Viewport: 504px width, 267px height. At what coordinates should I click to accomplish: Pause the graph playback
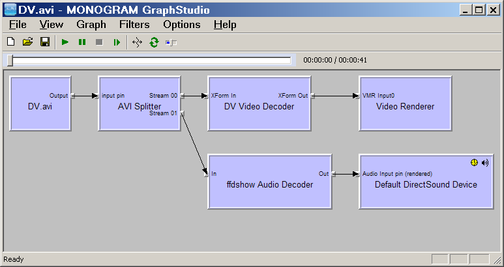click(82, 42)
